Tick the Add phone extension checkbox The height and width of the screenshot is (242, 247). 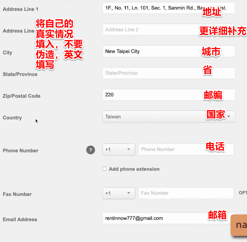[105, 169]
